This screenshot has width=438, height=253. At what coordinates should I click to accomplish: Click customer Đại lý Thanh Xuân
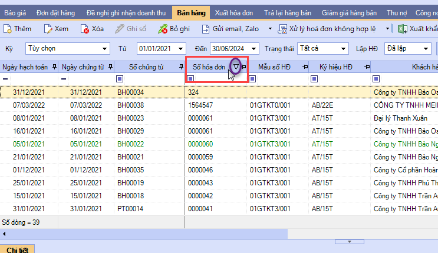coord(400,118)
